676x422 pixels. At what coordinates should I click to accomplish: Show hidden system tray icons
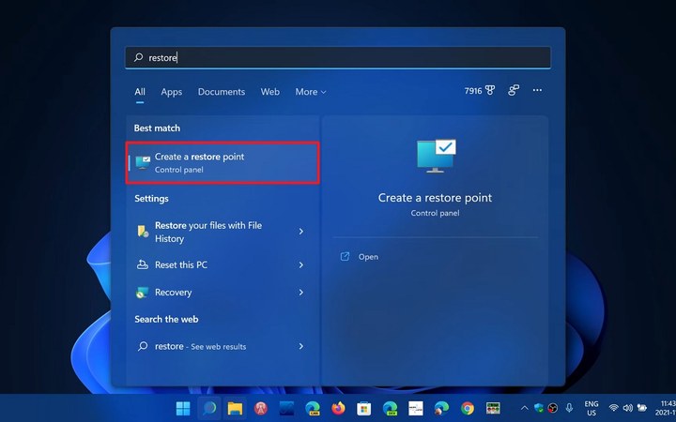pyautogui.click(x=524, y=408)
